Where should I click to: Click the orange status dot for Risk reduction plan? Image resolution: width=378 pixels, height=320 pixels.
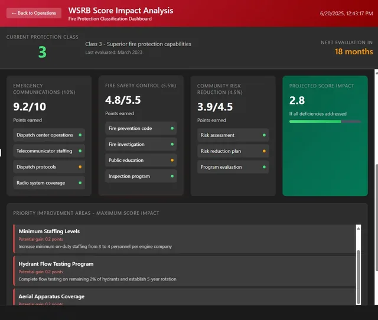click(x=264, y=151)
